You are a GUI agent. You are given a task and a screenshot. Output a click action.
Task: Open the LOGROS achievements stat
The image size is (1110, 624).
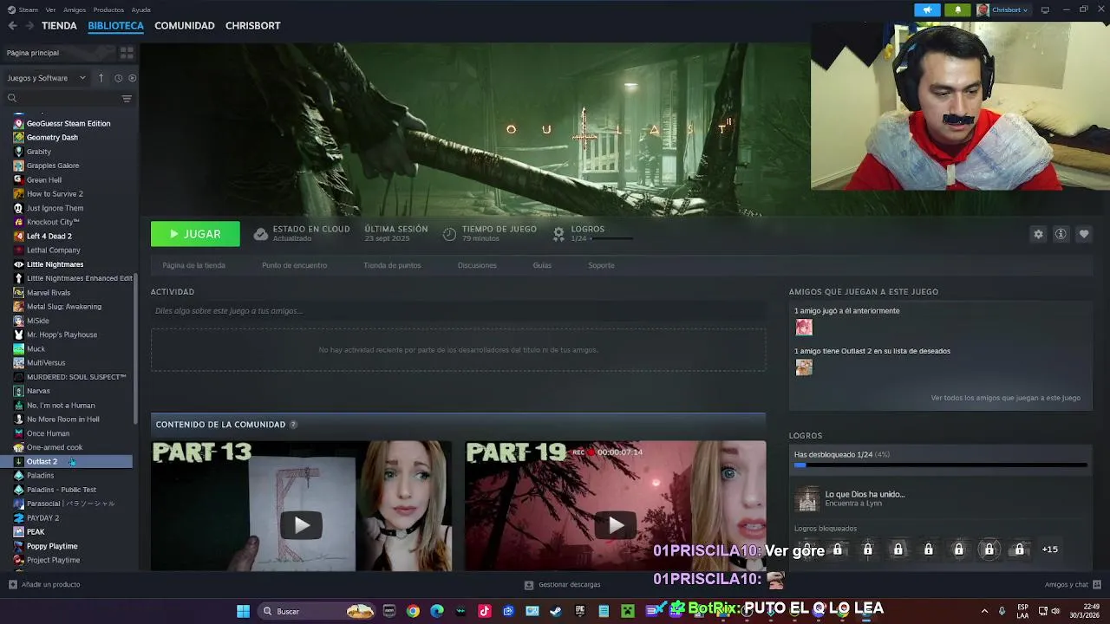click(591, 233)
